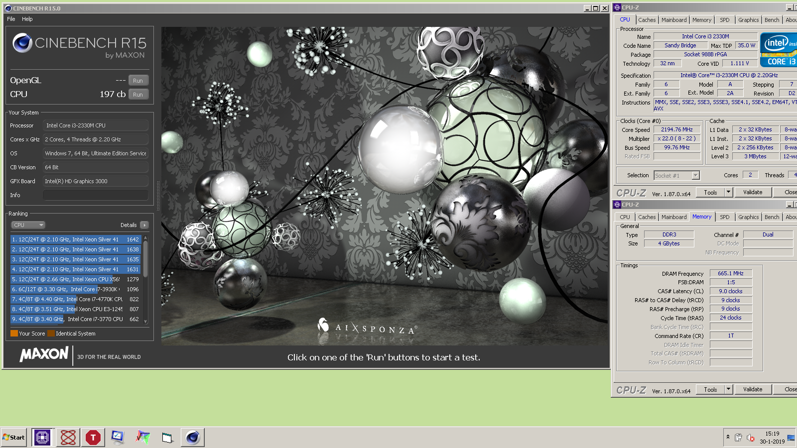Switch to Caches tab in lower CPU-Z

tap(647, 217)
